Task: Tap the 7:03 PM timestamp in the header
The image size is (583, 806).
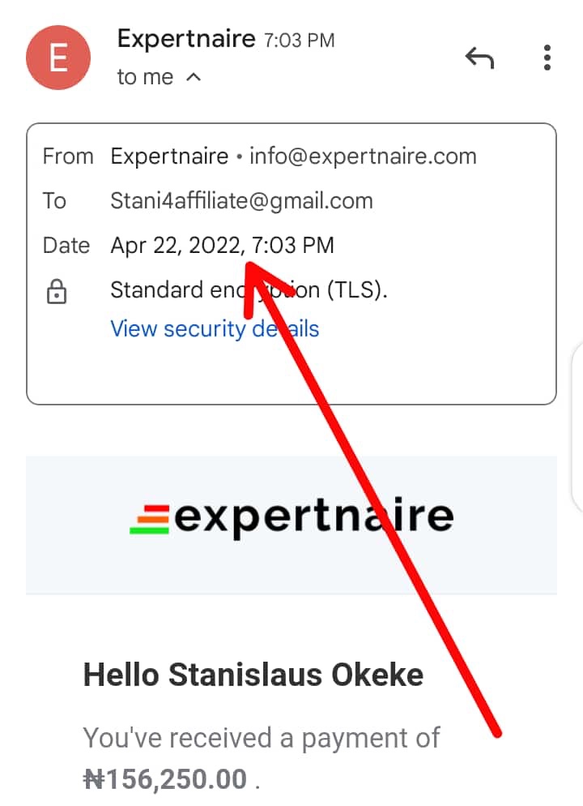Action: coord(300,40)
